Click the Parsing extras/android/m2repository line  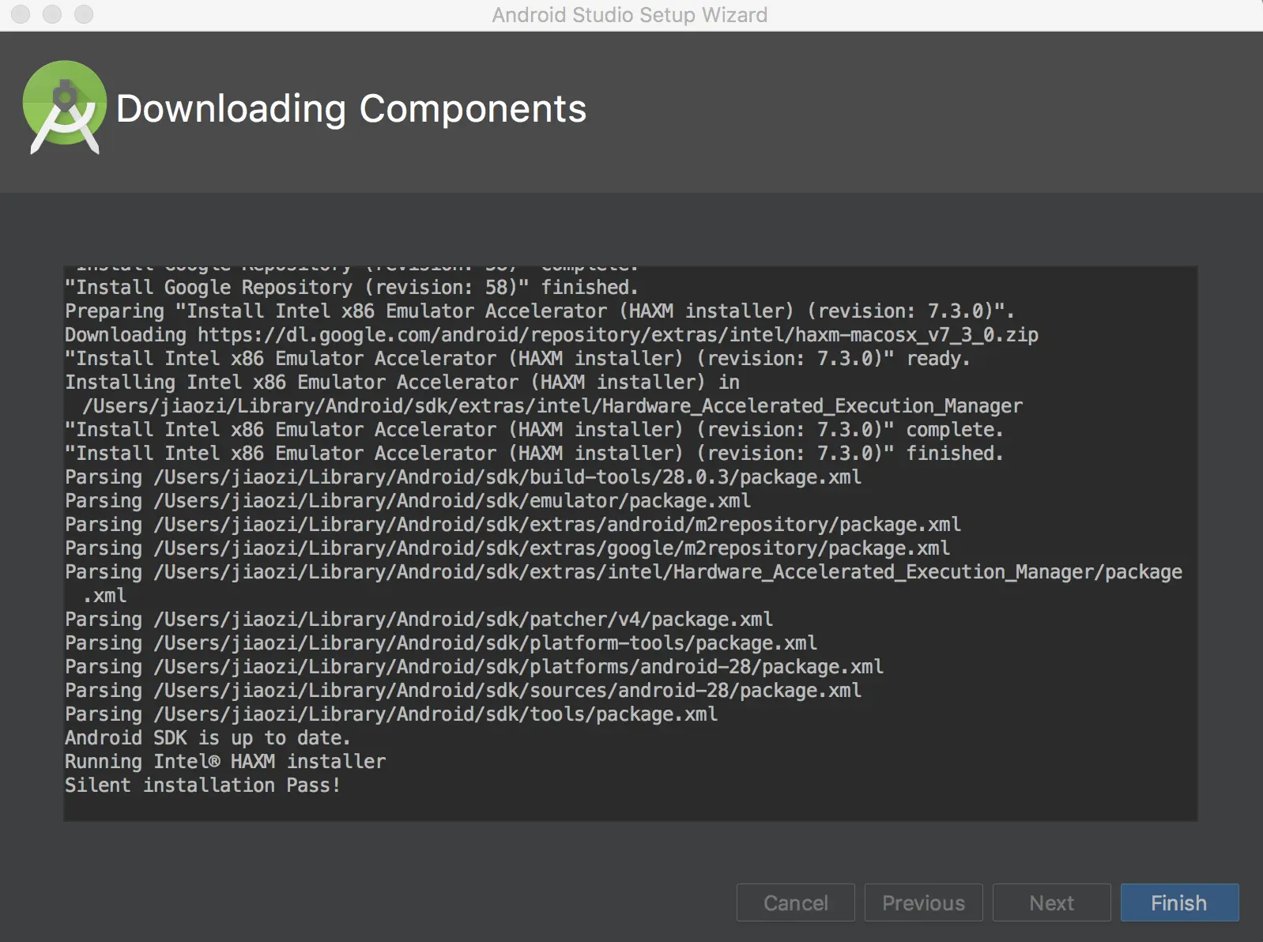click(x=513, y=524)
